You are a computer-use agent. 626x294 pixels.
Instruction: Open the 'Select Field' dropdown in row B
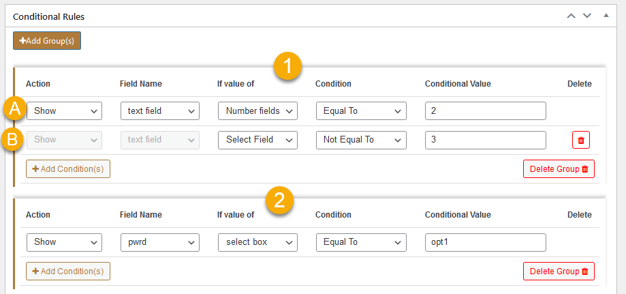point(257,140)
